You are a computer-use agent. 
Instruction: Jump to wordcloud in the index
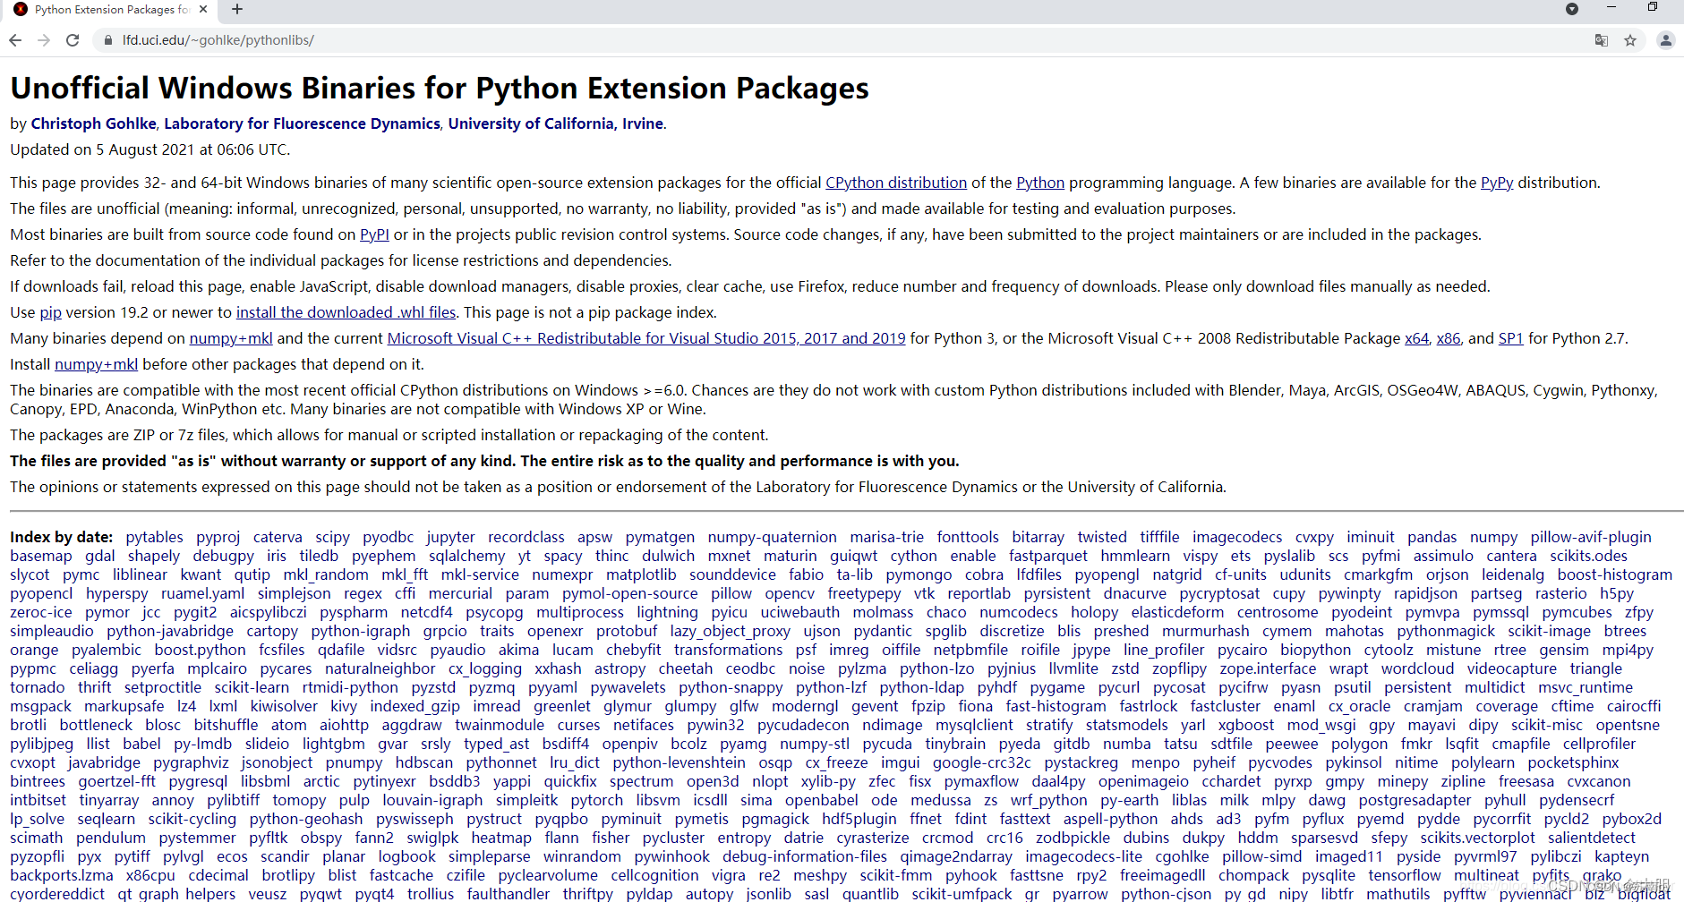pyautogui.click(x=1417, y=668)
